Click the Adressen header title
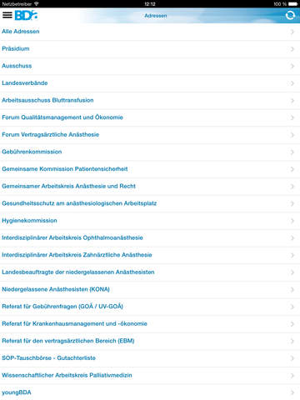The image size is (300, 400). pyautogui.click(x=156, y=16)
